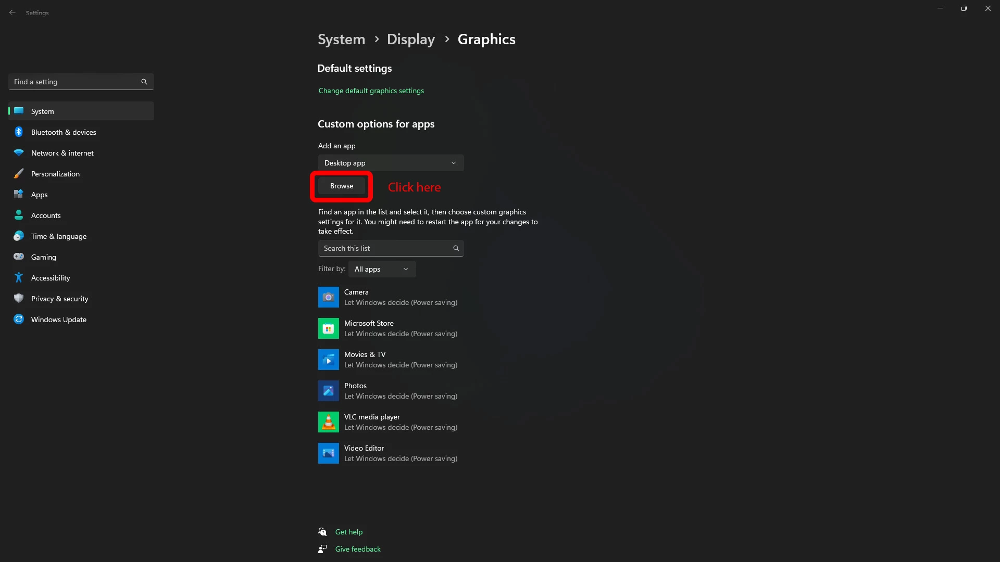Image resolution: width=1000 pixels, height=562 pixels.
Task: Select the Movies & TV app icon
Action: 328,360
